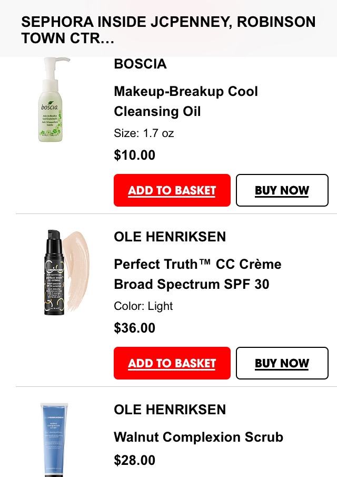Image resolution: width=337 pixels, height=477 pixels.
Task: Buy Boscia Cleansing Oil now
Action: click(x=282, y=190)
